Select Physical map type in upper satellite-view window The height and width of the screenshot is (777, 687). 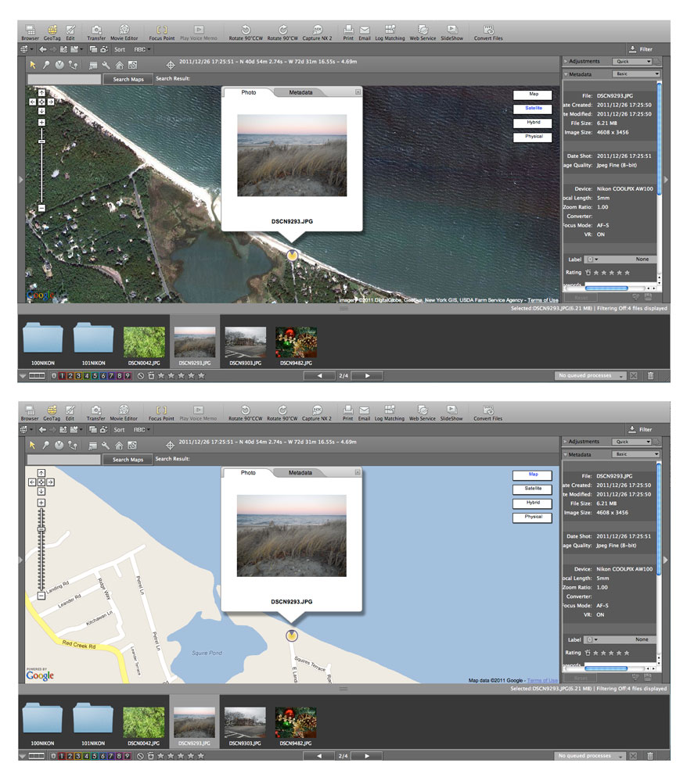click(x=533, y=138)
